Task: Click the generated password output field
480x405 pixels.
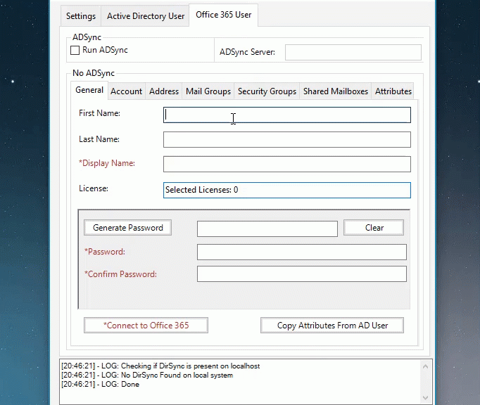Action: (267, 229)
